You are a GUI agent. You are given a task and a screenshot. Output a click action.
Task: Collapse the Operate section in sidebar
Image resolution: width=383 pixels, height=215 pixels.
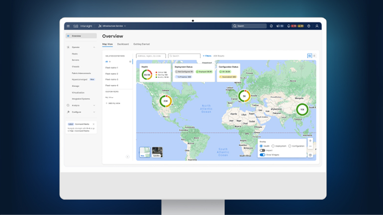tap(94, 47)
